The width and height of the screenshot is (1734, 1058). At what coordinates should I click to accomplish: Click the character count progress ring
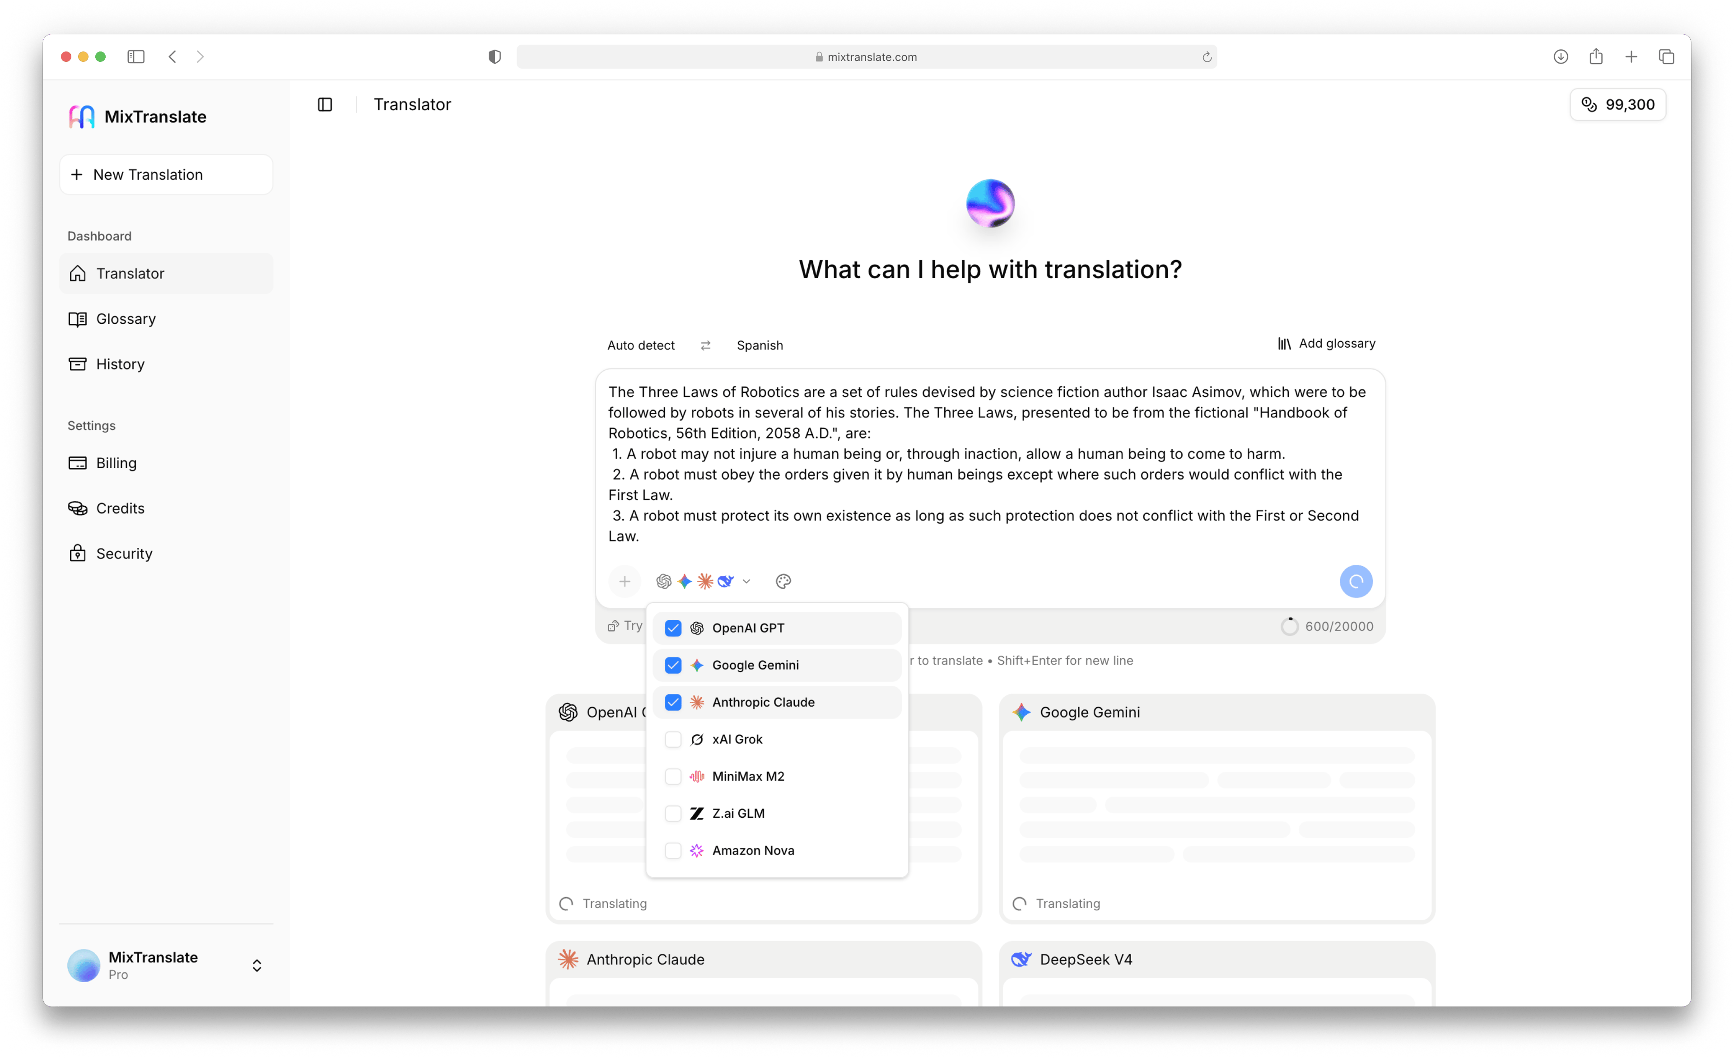tap(1289, 626)
